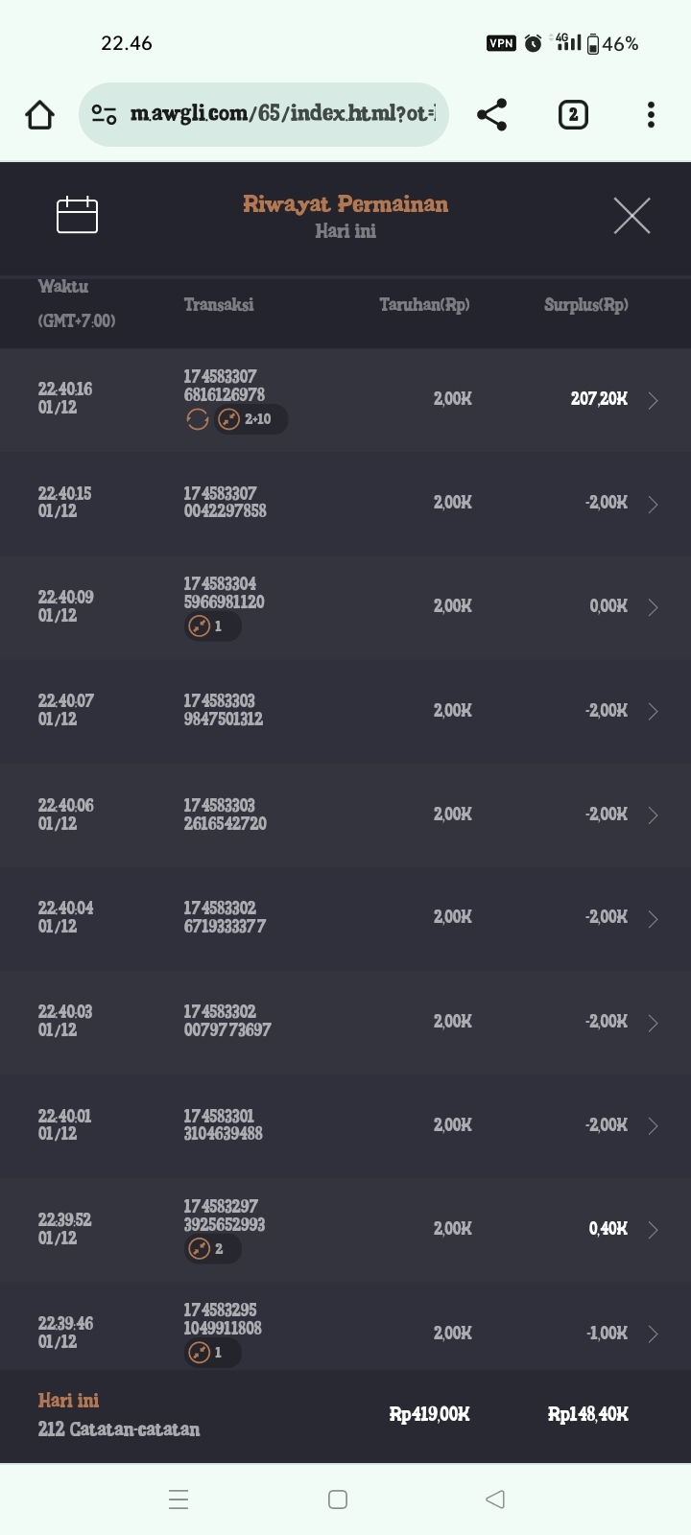Tap the browser home icon

[39, 115]
